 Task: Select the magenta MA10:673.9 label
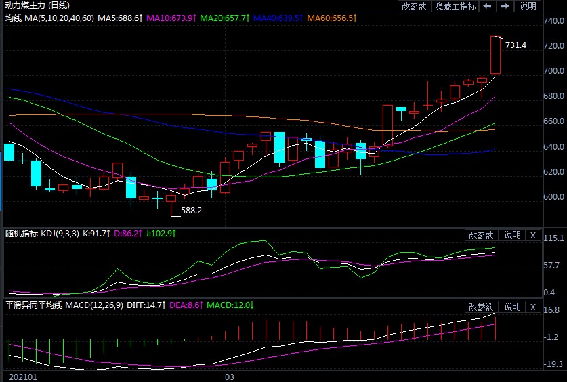click(171, 17)
